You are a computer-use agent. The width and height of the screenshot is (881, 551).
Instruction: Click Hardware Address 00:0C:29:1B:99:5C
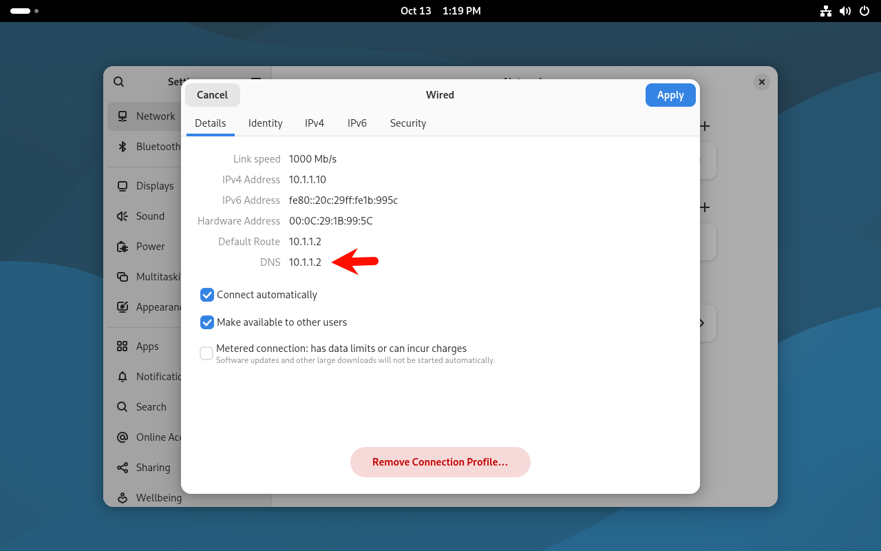point(331,221)
